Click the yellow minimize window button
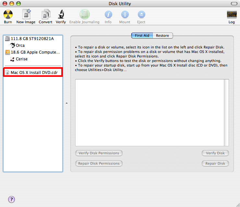The width and height of the screenshot is (240, 207). click(x=12, y=4)
